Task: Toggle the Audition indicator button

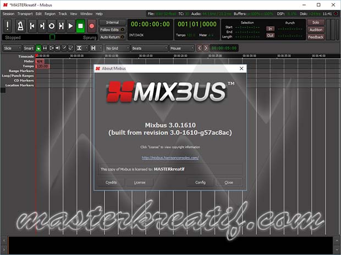Action: point(316,30)
